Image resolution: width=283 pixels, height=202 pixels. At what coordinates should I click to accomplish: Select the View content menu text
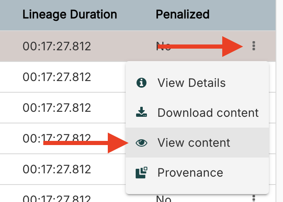point(194,143)
